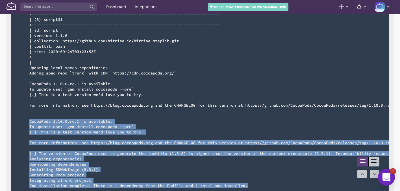Viewport: 400px width, 191px height.
Task: Open the Integrations menu item
Action: click(146, 7)
